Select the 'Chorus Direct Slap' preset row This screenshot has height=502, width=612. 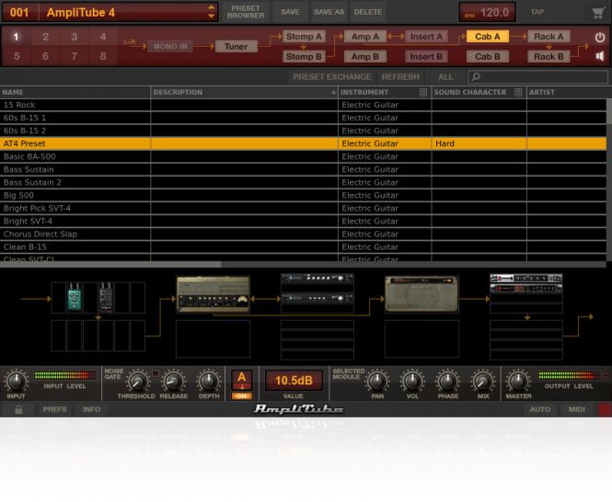click(x=304, y=234)
